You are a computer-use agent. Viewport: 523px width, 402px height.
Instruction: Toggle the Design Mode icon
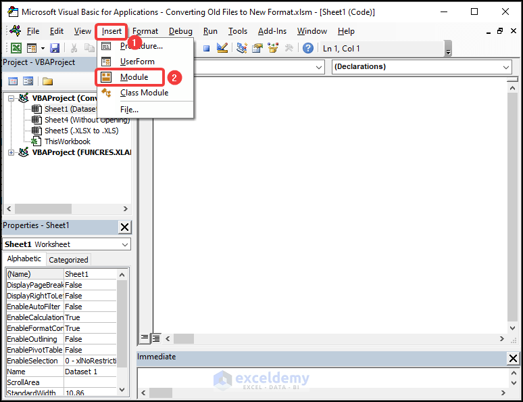click(222, 49)
